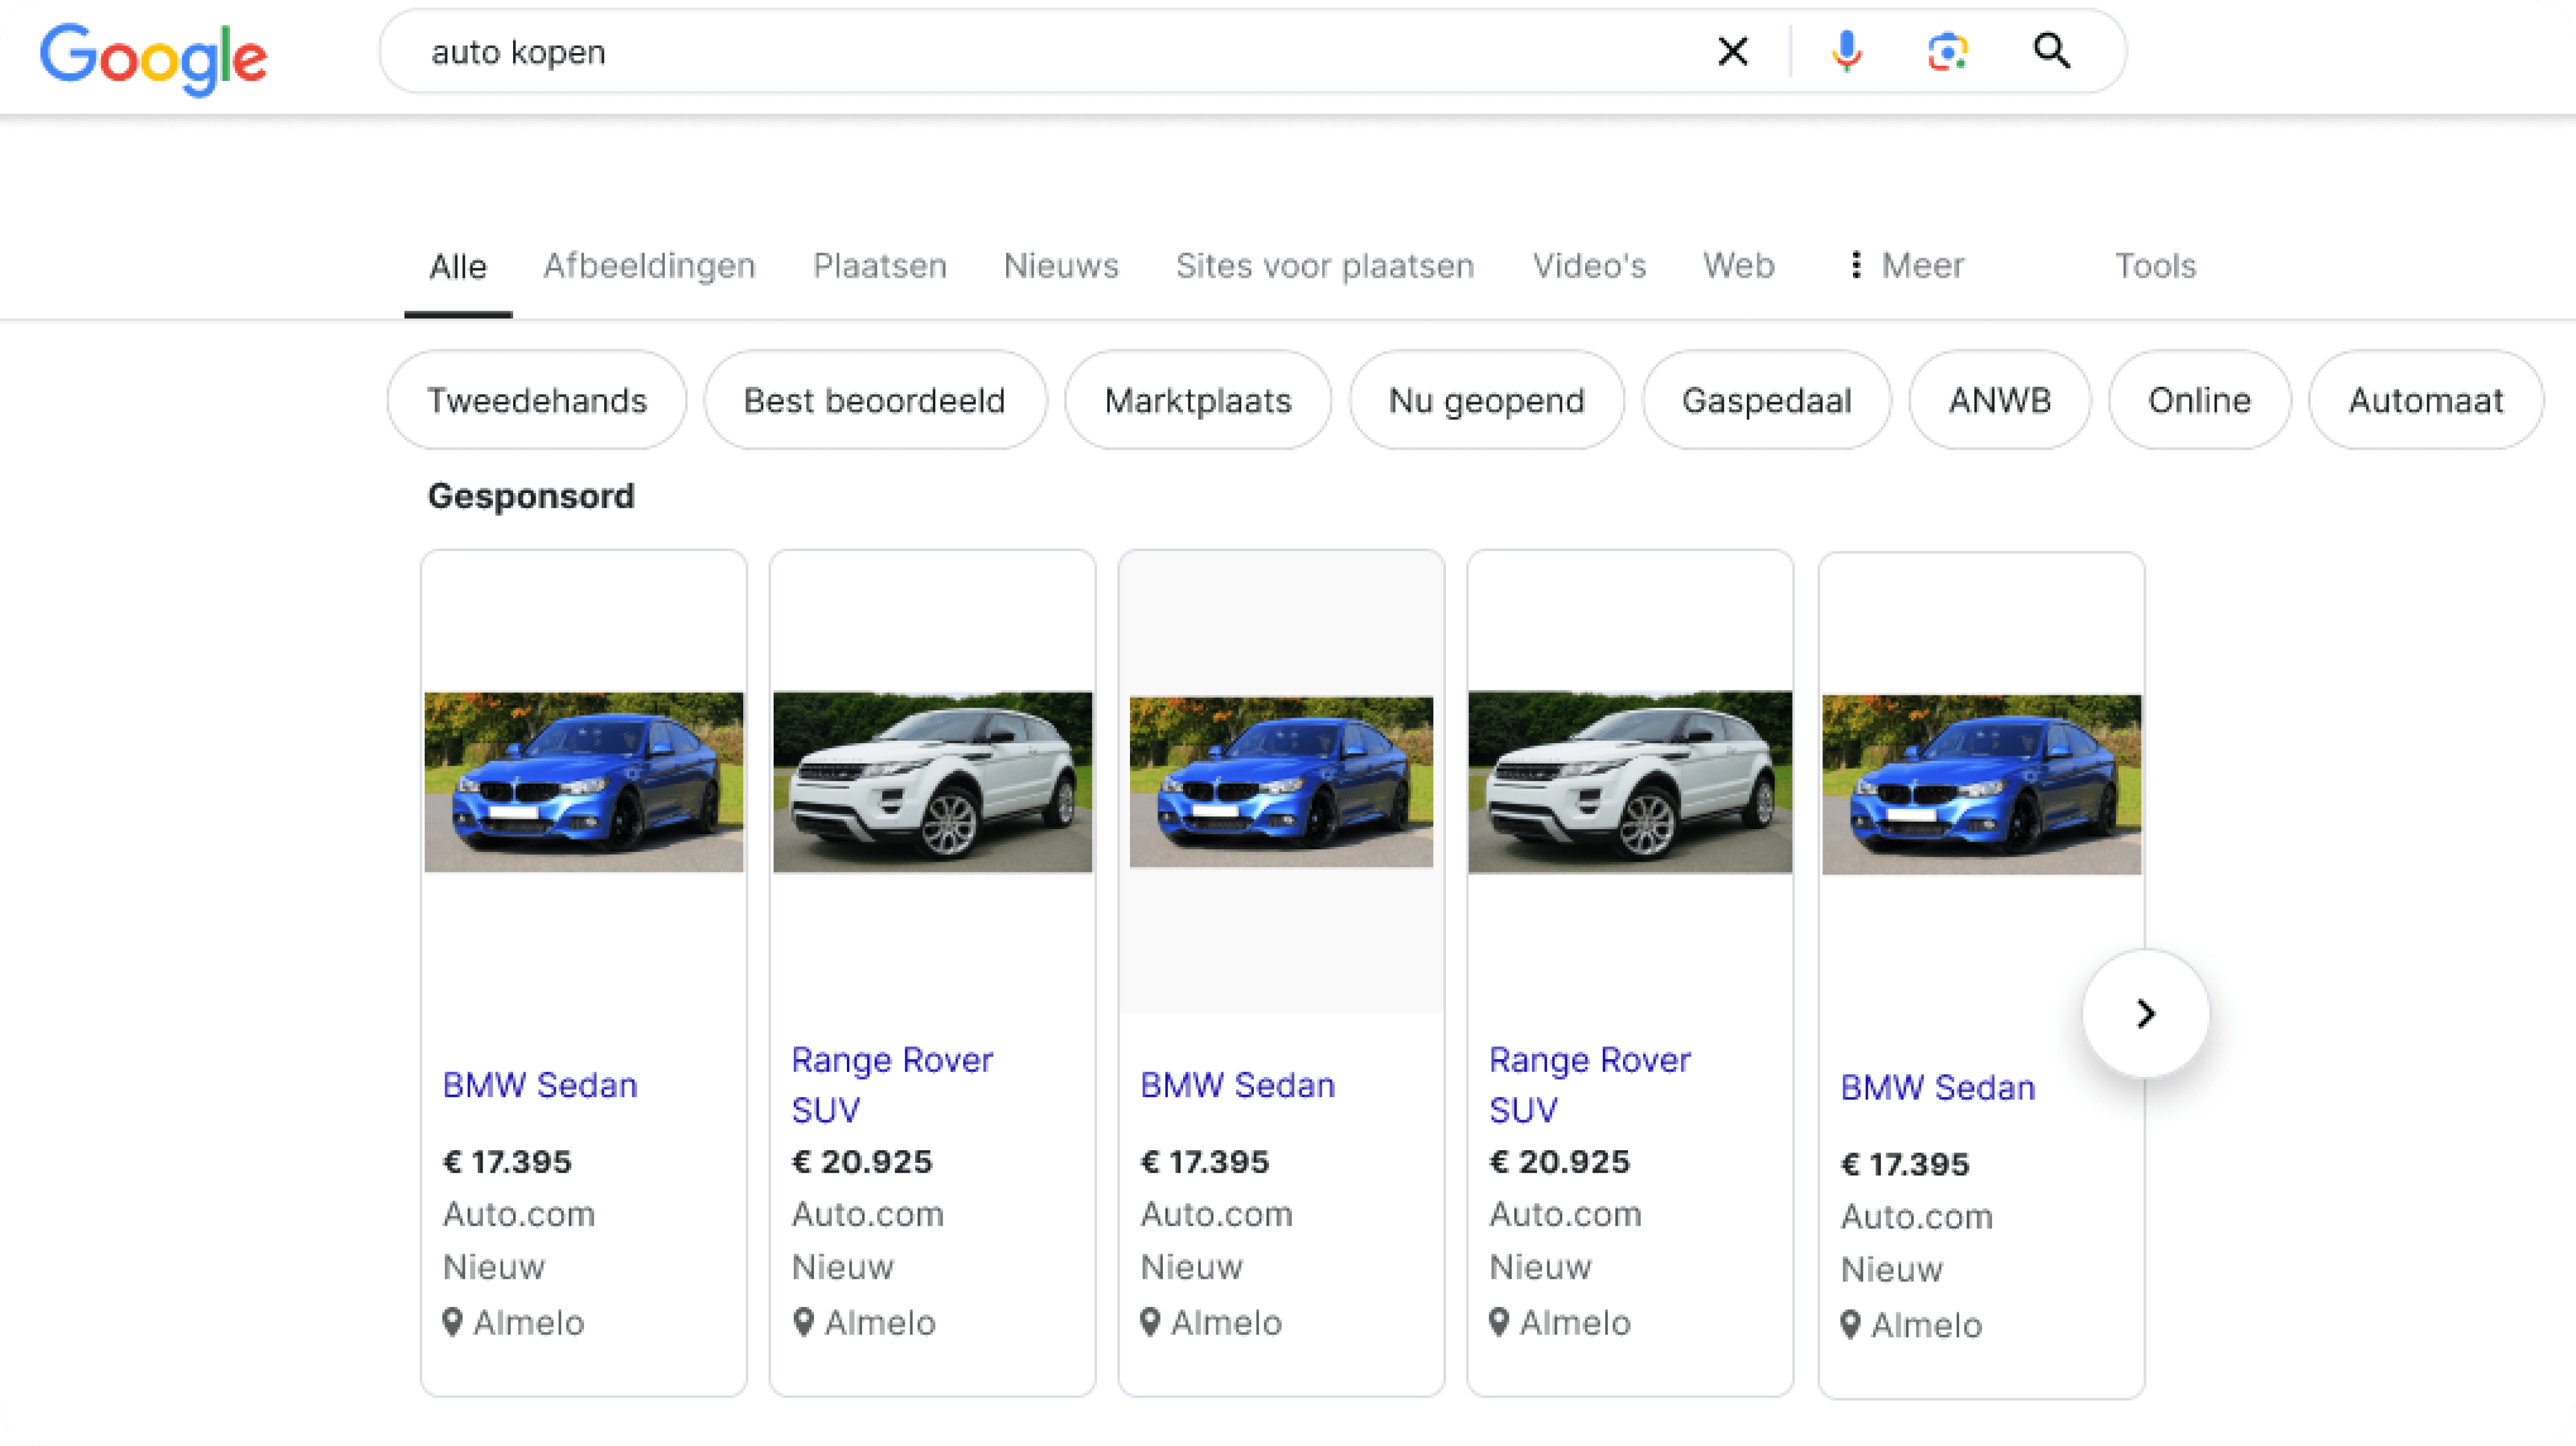Click Auto.com seller in second card
2576x1446 pixels.
click(868, 1214)
